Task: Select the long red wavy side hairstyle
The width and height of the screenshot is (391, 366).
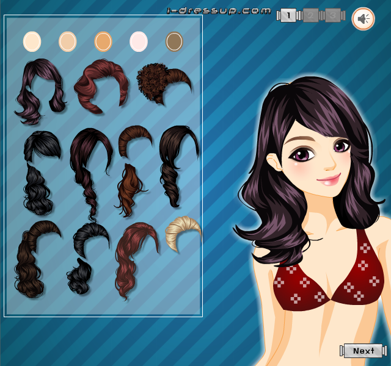Action: tap(136, 261)
